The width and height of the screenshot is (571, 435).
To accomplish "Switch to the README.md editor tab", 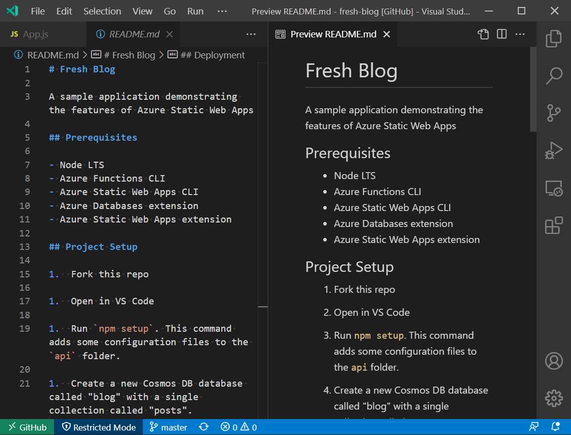I will click(x=133, y=34).
